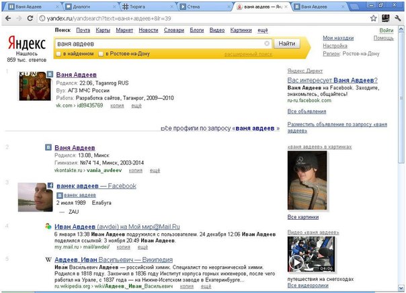Click the image result of man in Mercedes cap

[307, 180]
